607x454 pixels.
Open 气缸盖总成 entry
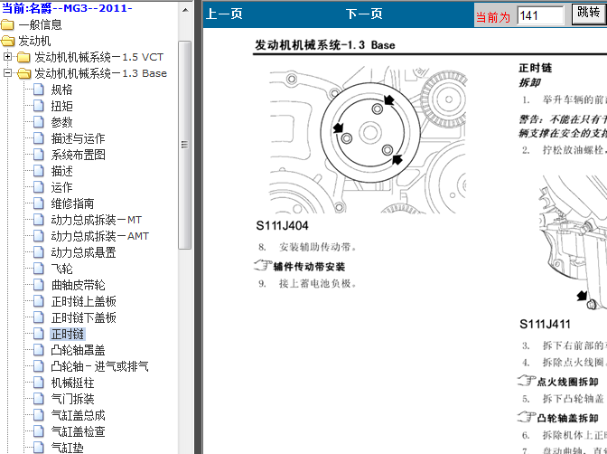(x=78, y=415)
